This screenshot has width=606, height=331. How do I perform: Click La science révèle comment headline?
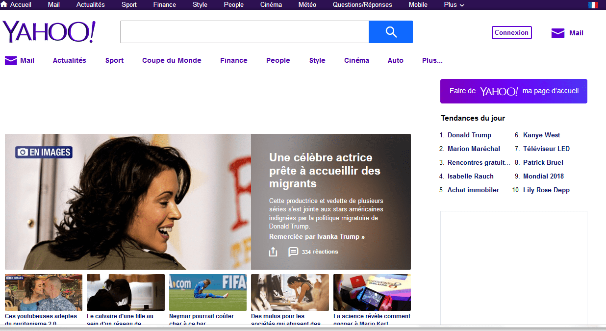point(372,320)
